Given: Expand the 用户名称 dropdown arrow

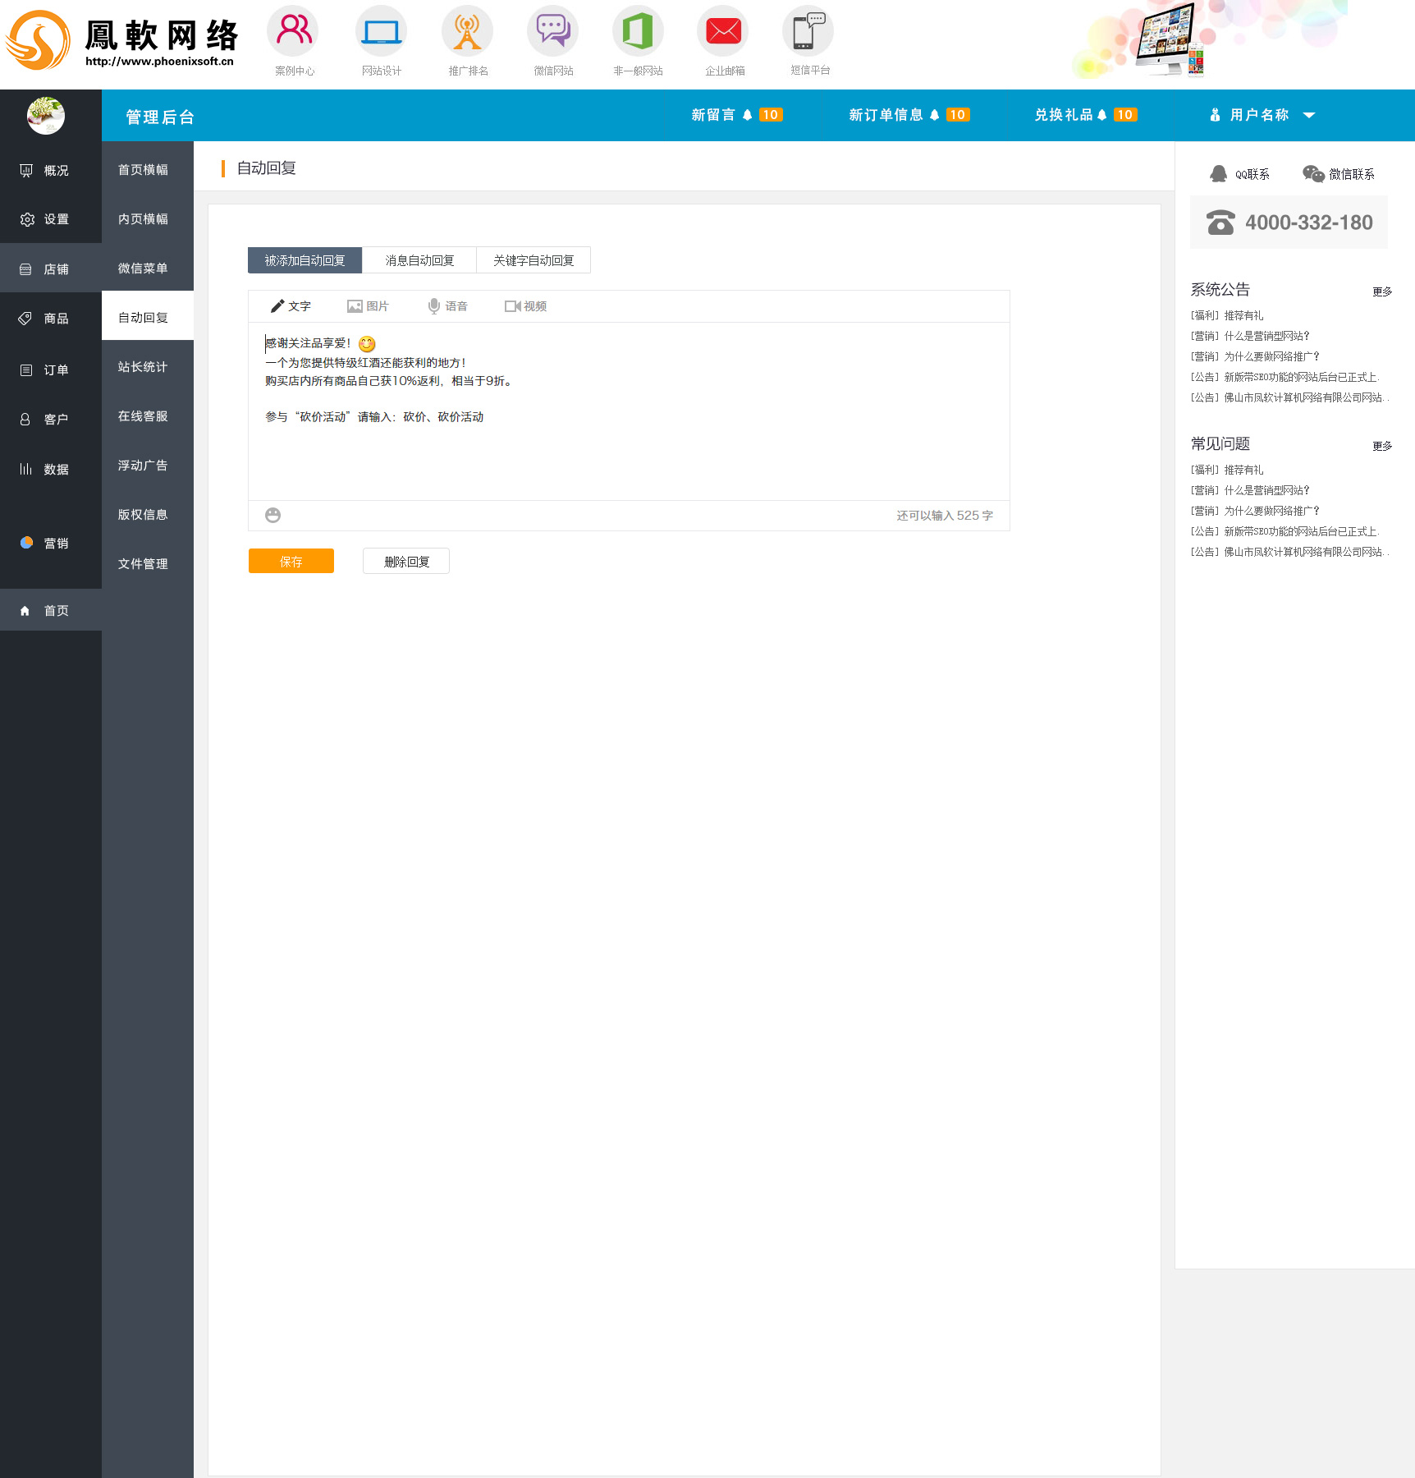Looking at the screenshot, I should coord(1309,116).
